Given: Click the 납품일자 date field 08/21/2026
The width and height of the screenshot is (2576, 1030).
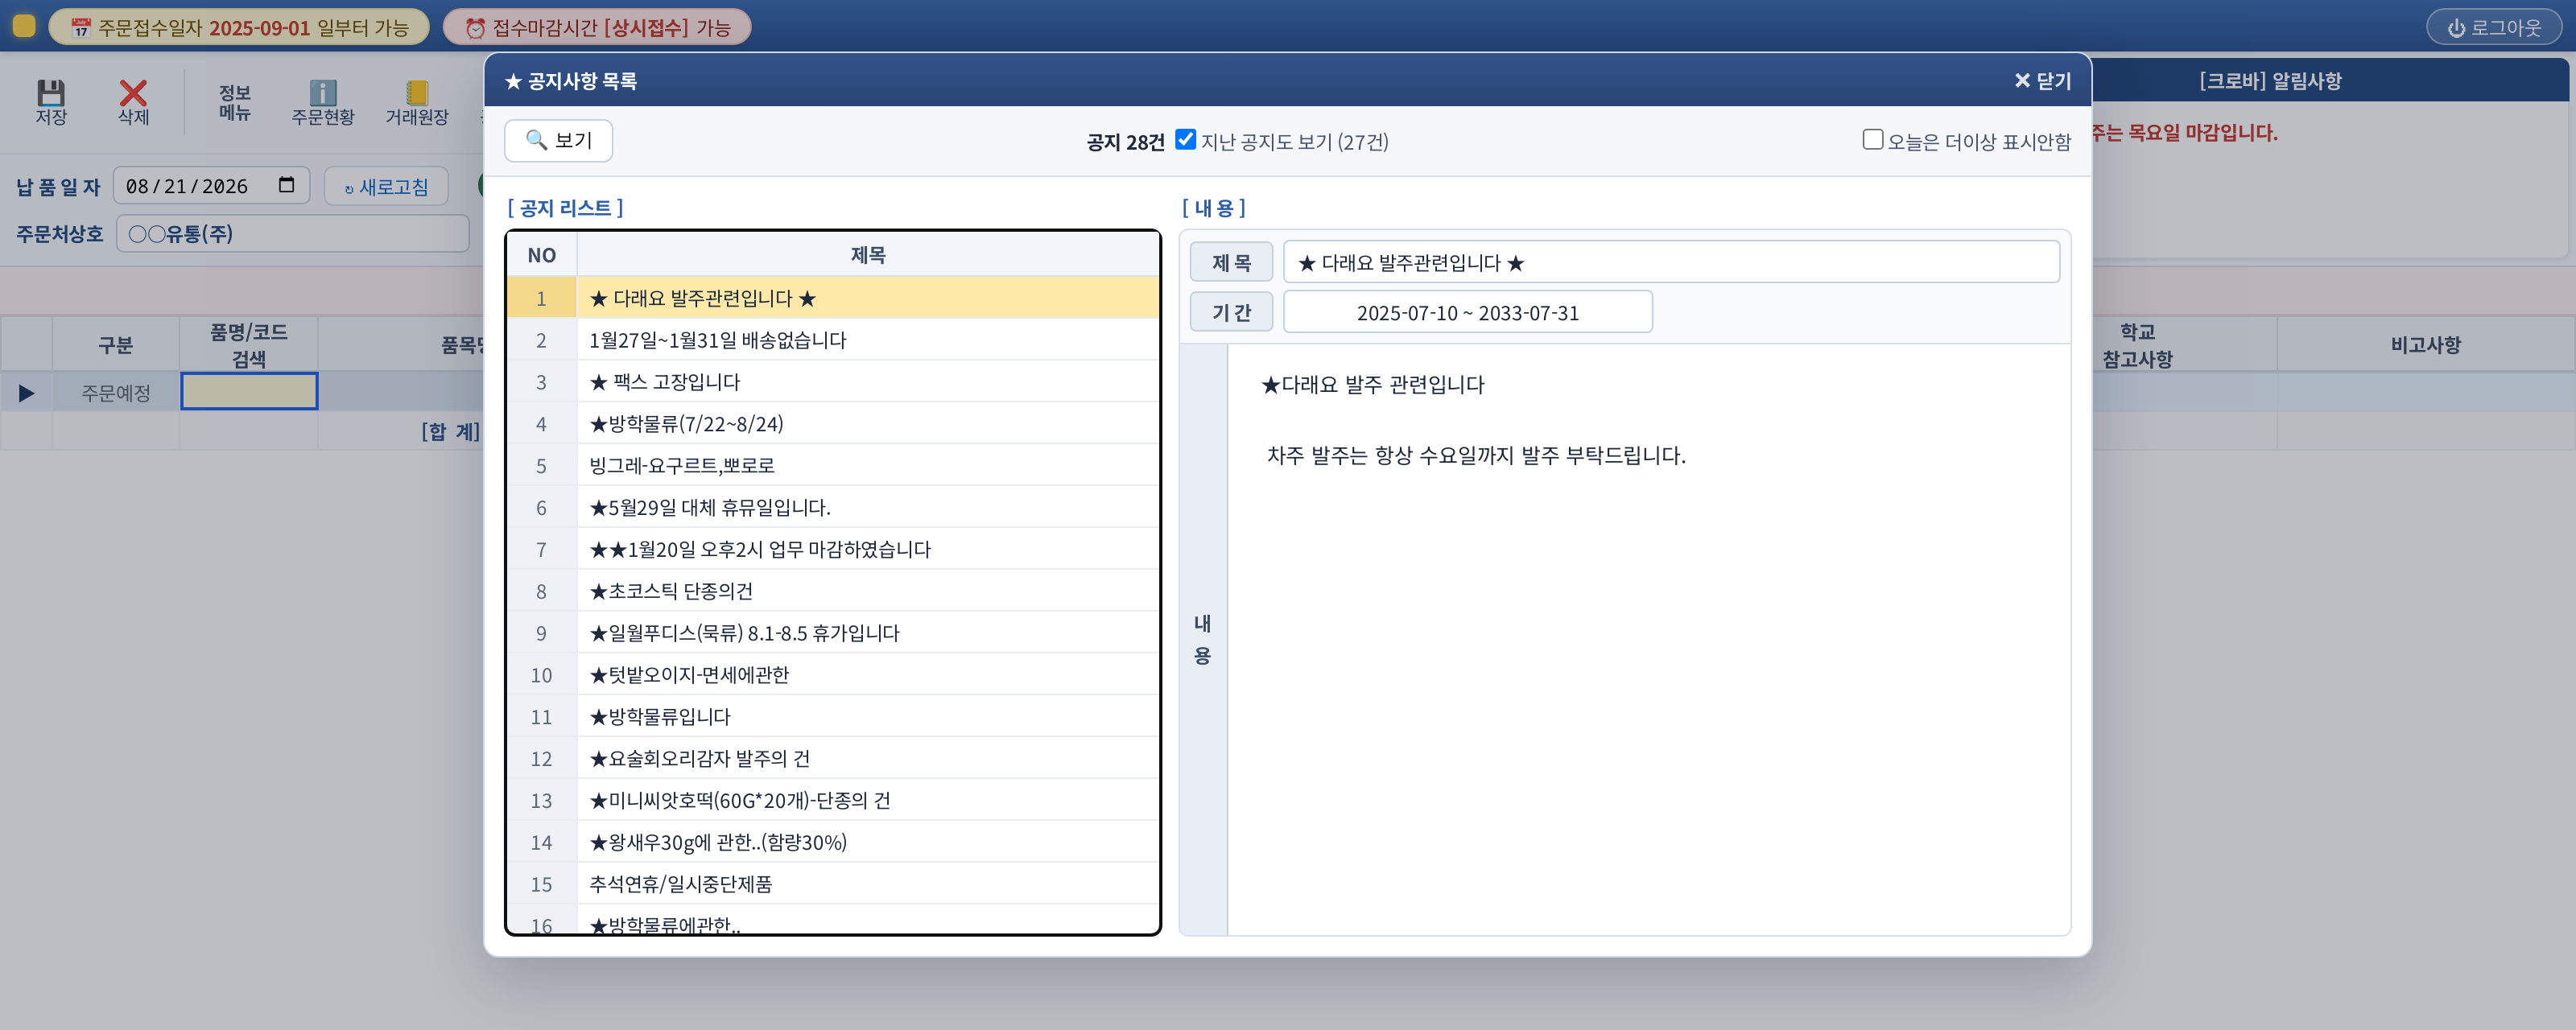Looking at the screenshot, I should (x=211, y=186).
